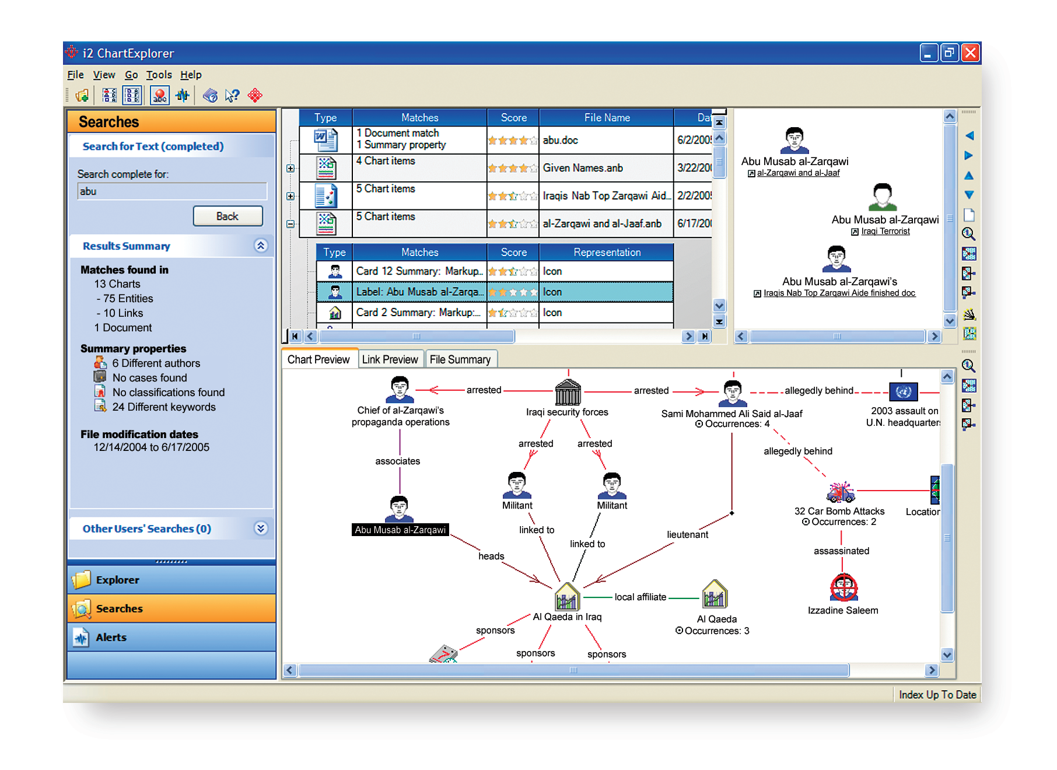The width and height of the screenshot is (1057, 770).
Task: Switch to the Link Preview tab
Action: point(390,359)
